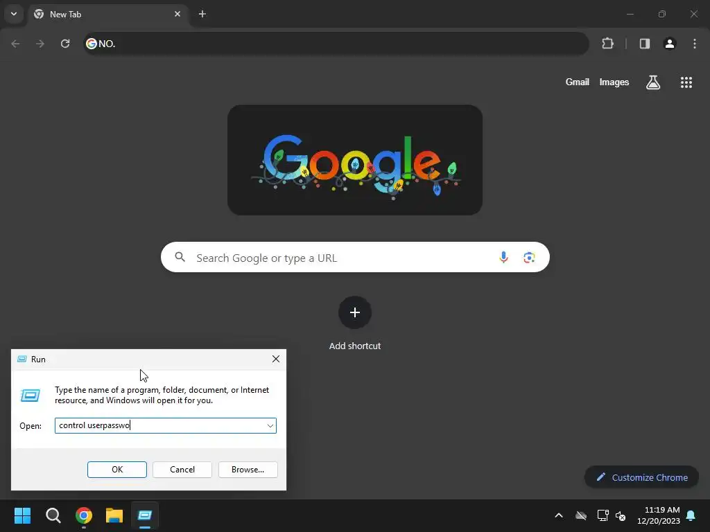710x532 pixels.
Task: Open network status tray icon
Action: [x=603, y=515]
